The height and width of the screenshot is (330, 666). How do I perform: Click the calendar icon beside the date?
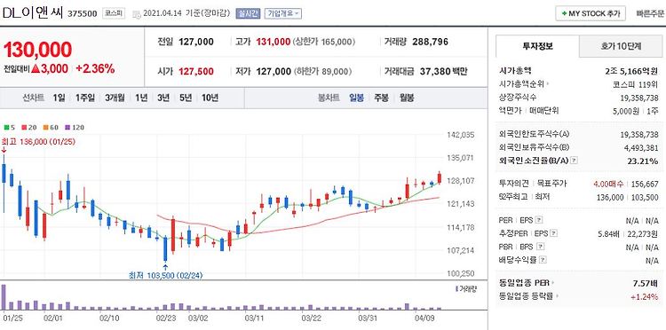(x=136, y=13)
